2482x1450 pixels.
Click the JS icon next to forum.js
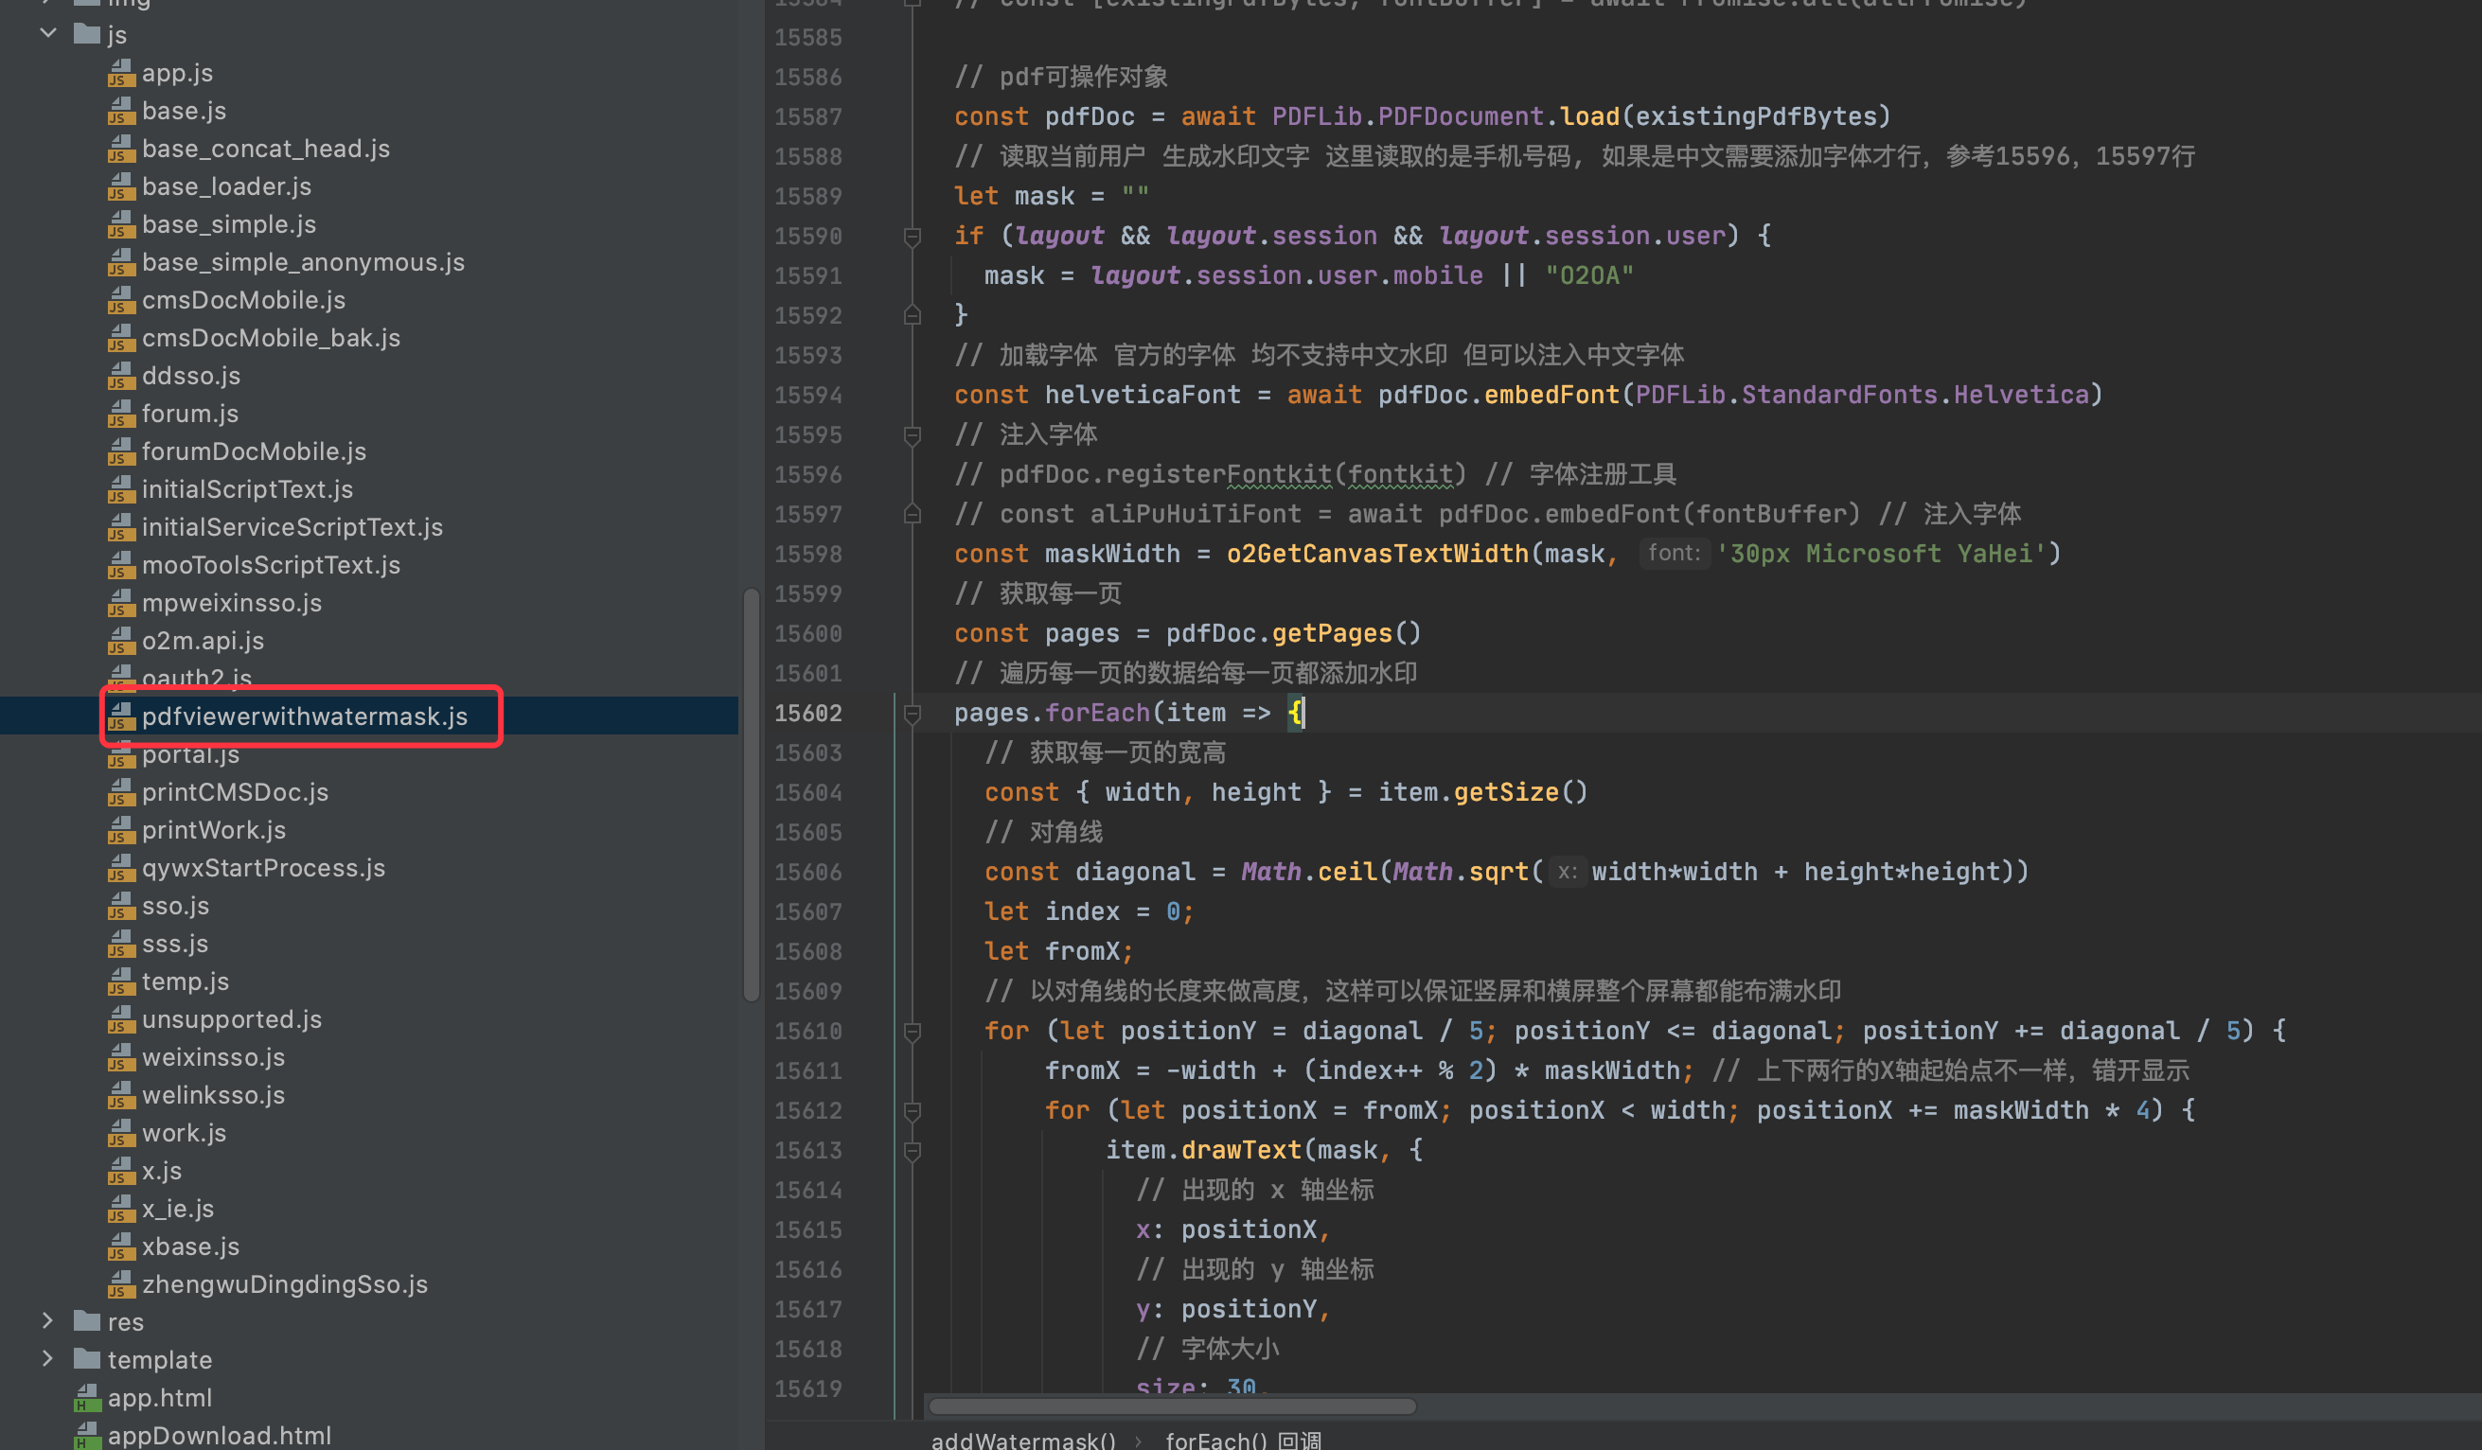pos(120,414)
